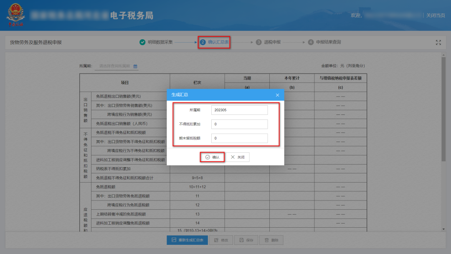Select step 2 确认汇总表

[x=214, y=42]
